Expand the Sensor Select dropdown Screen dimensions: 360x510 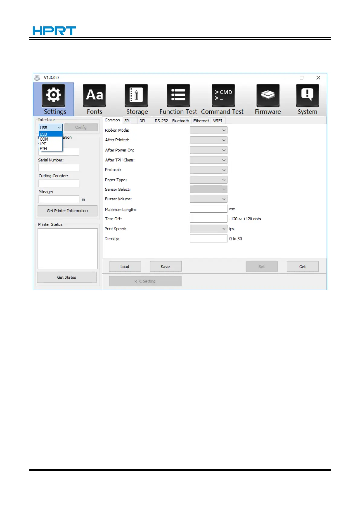208,189
